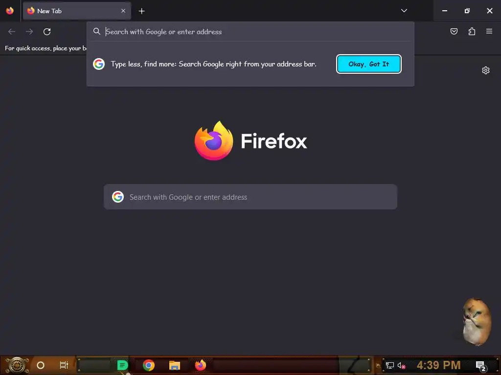Reload the current page
501x375 pixels.
tap(47, 32)
